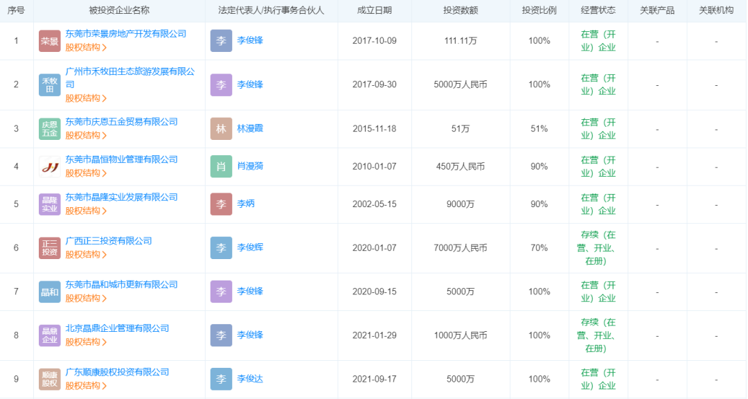Click the 荣景 company logo icon
748x399 pixels.
coord(50,41)
